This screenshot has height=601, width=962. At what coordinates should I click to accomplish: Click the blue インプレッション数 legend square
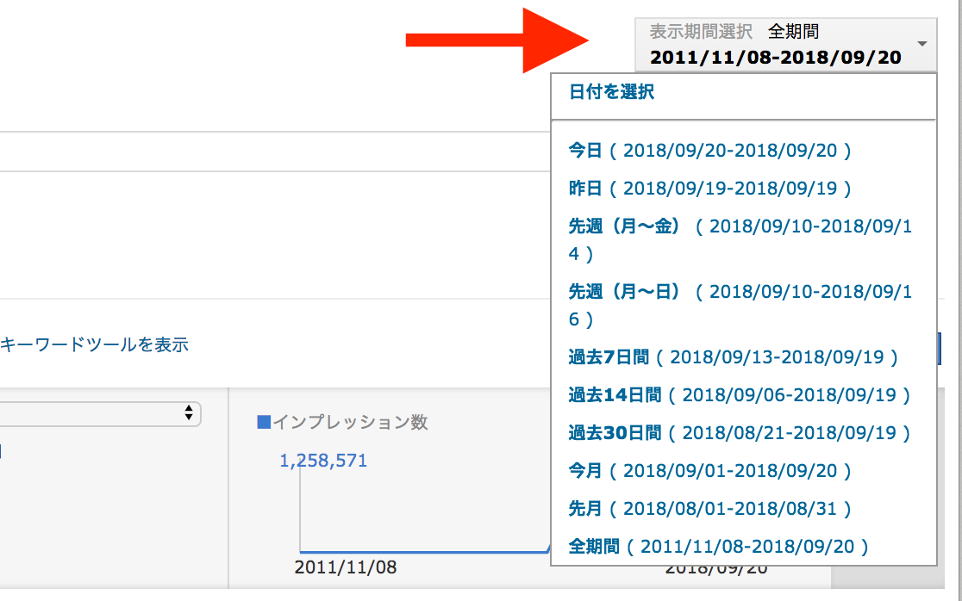click(x=264, y=422)
